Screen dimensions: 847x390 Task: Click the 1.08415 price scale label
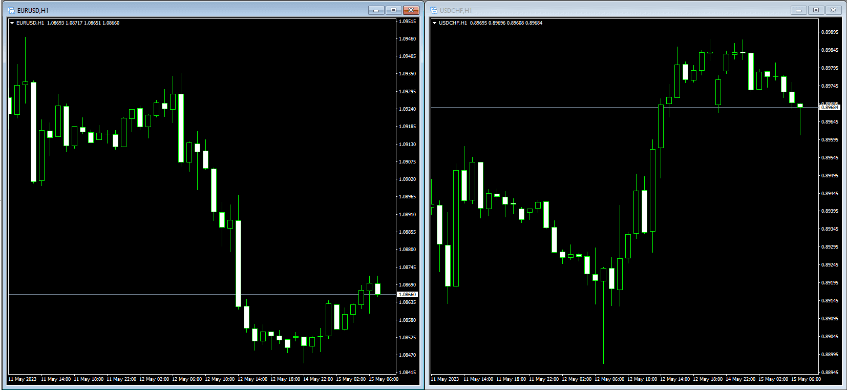(x=408, y=373)
